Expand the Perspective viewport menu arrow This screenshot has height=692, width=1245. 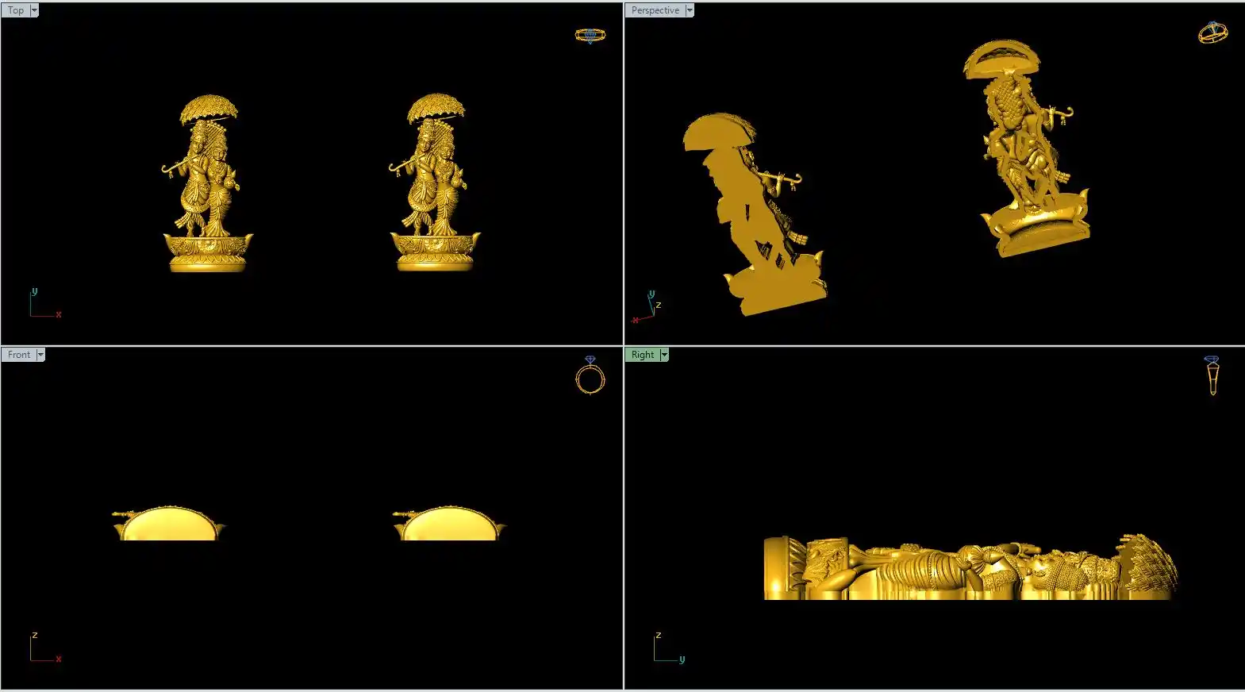click(690, 10)
